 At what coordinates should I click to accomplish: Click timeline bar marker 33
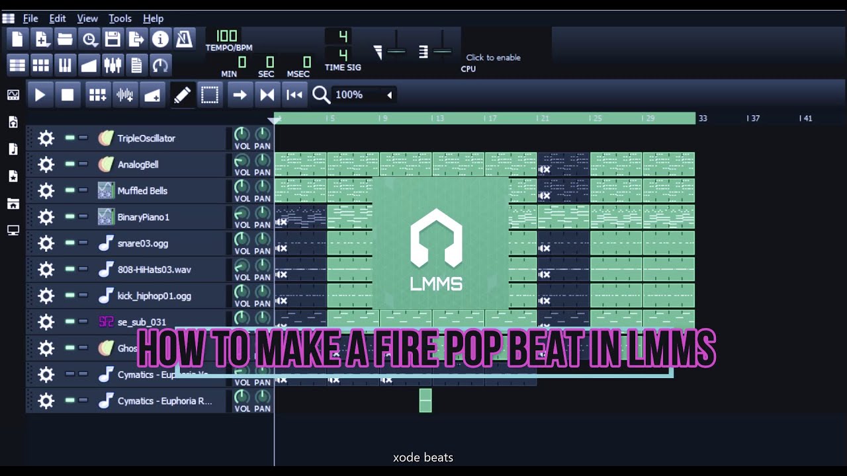click(x=702, y=118)
